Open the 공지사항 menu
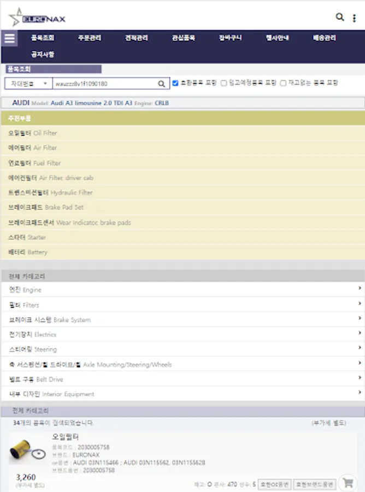The width and height of the screenshot is (365, 492). pyautogui.click(x=43, y=55)
